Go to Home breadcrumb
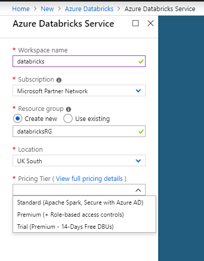This screenshot has width=204, height=261. tap(21, 9)
